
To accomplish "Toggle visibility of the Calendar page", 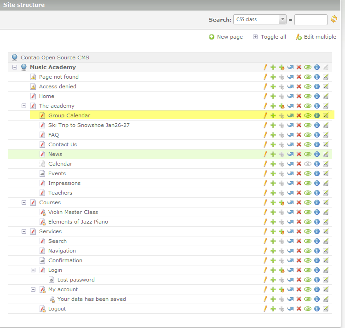I will click(308, 164).
